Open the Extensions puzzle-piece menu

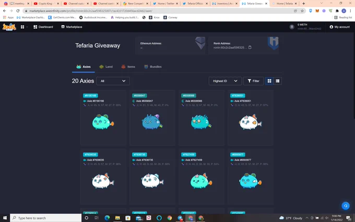click(337, 10)
